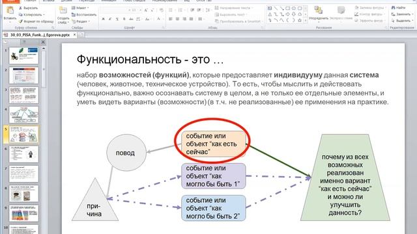Toggle italic К formatting
This screenshot has height=234, width=417.
(110, 19)
